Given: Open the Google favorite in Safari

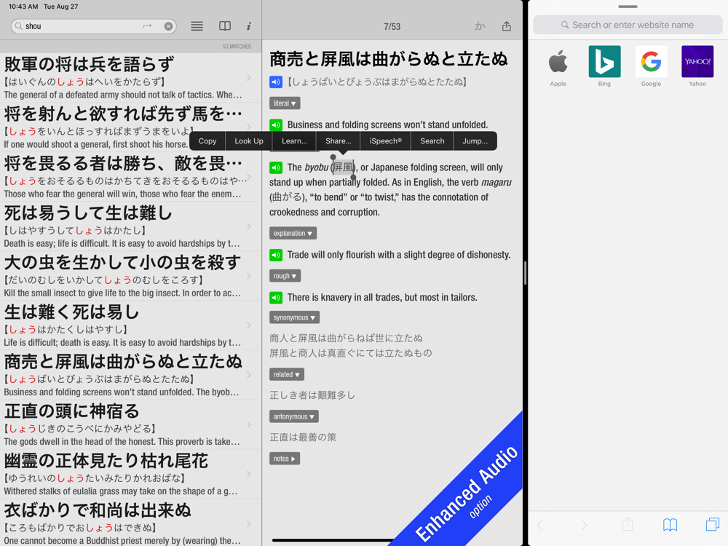Looking at the screenshot, I should tap(651, 66).
